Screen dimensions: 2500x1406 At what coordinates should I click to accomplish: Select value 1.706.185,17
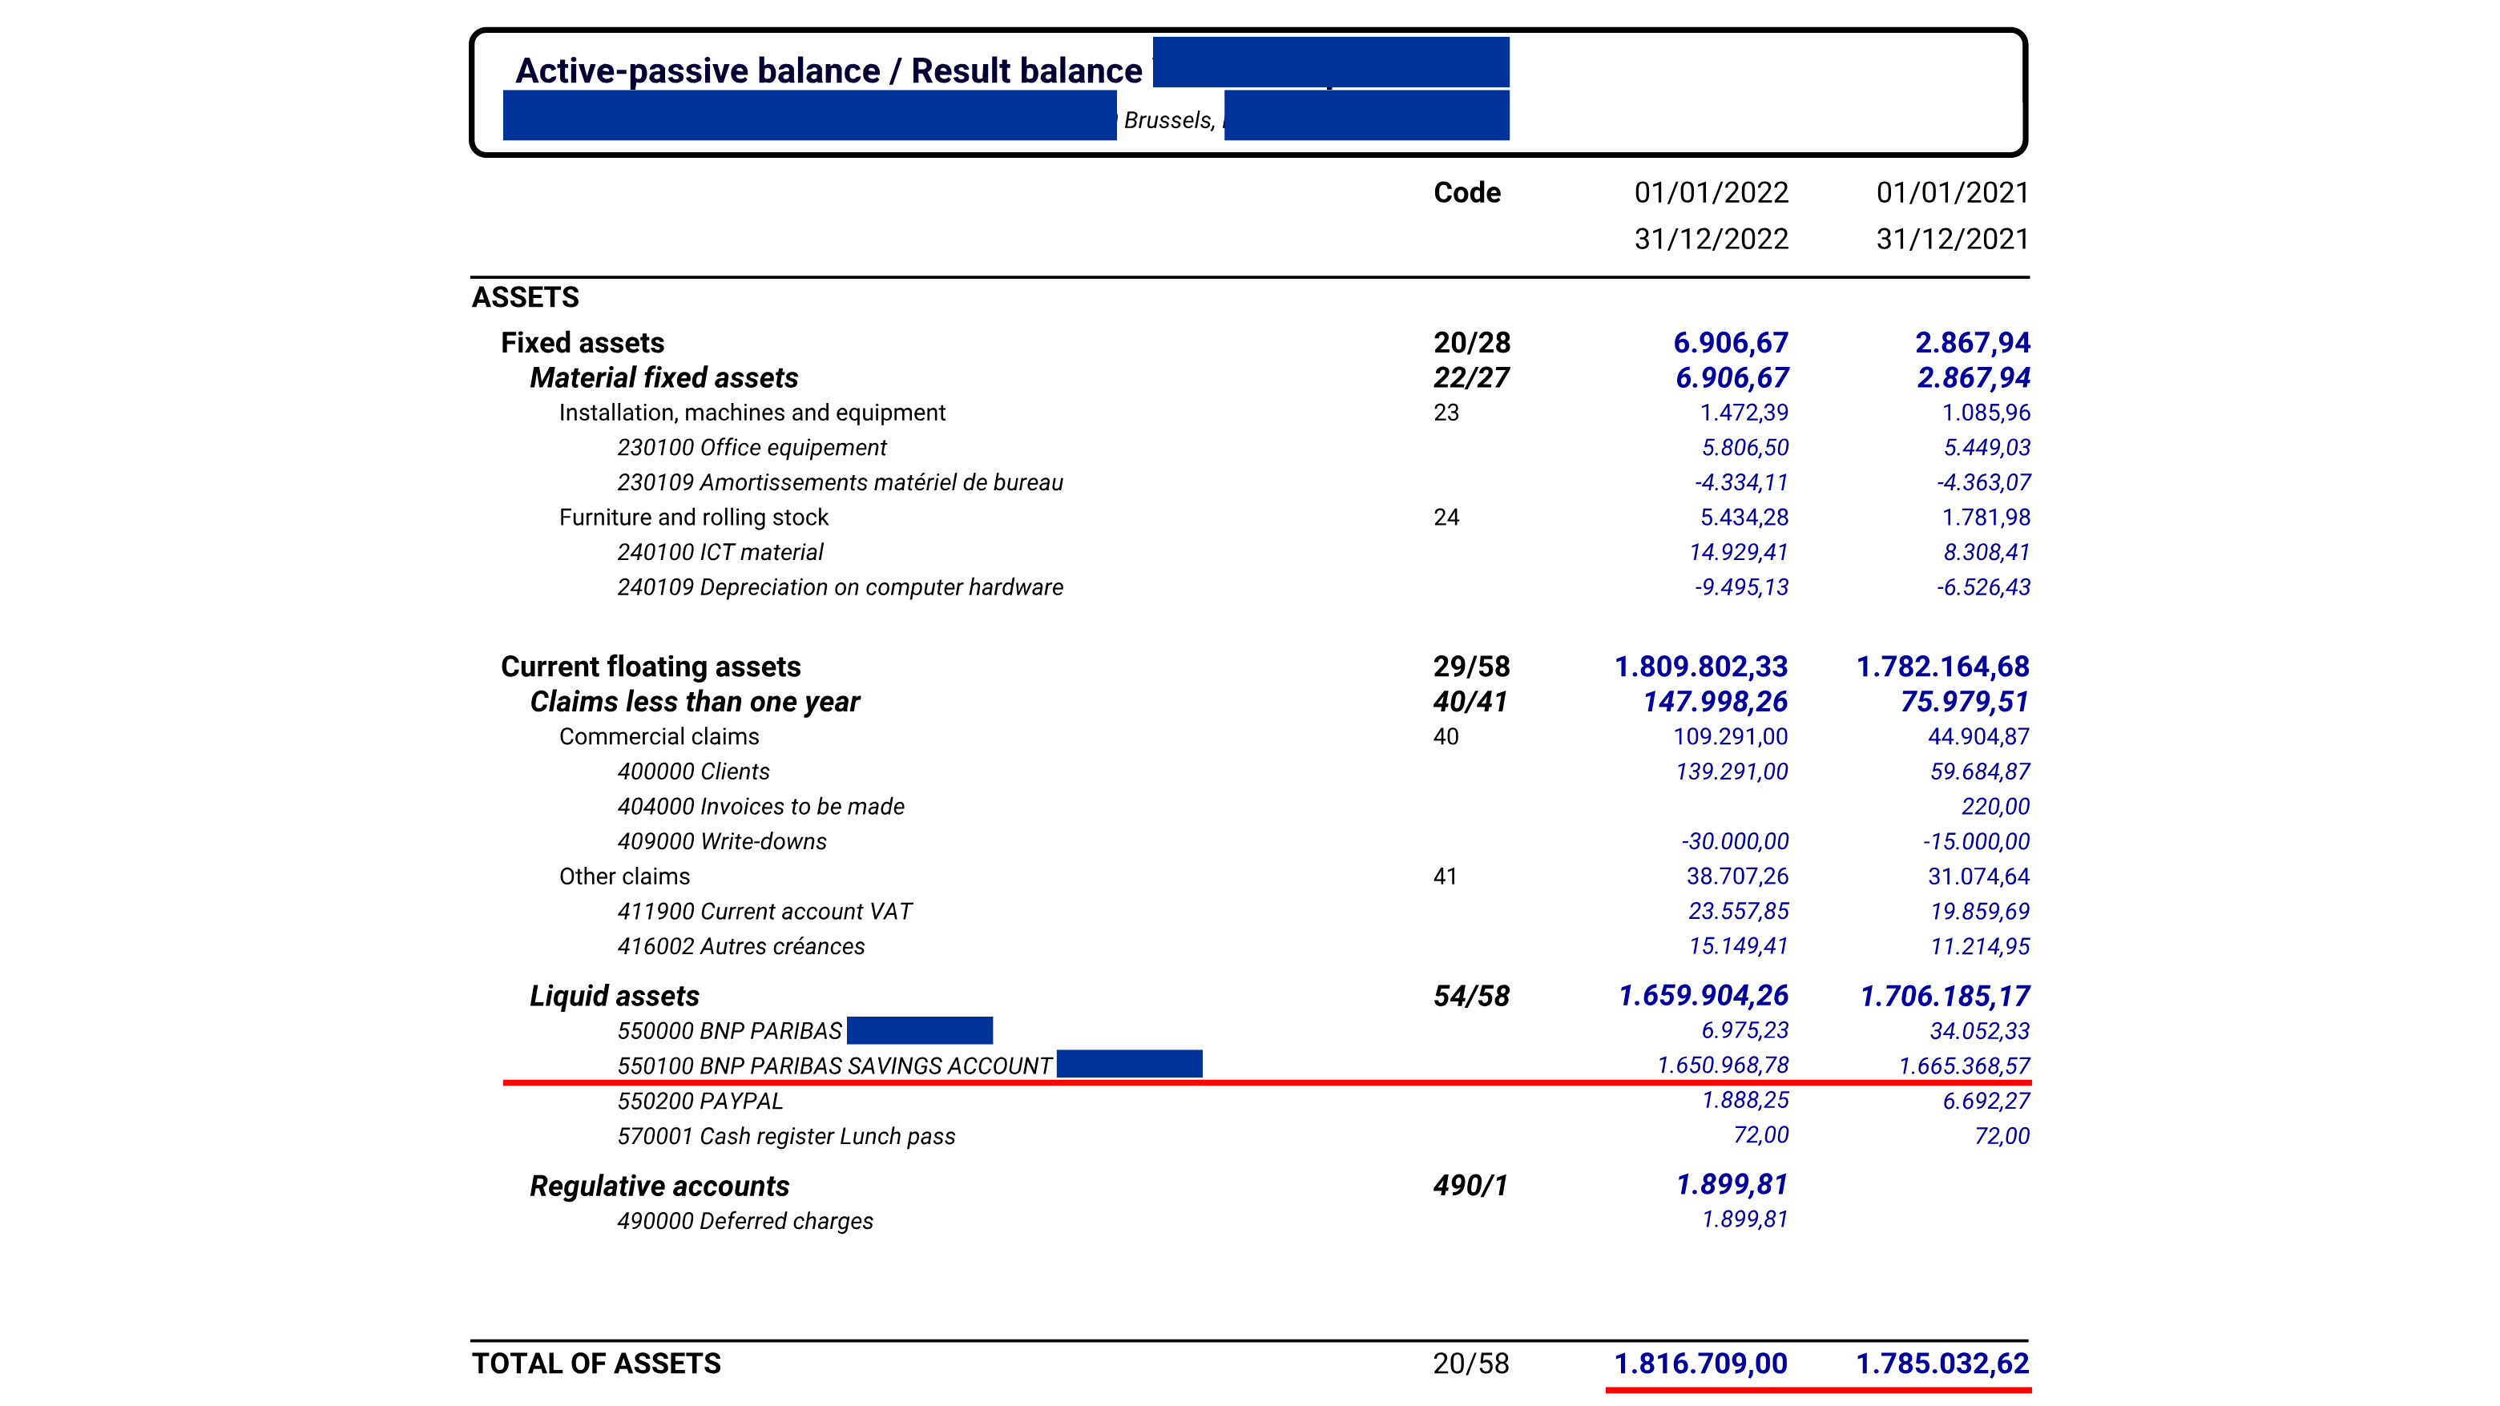(1945, 996)
